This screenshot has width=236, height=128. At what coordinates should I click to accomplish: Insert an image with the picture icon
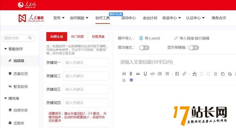177,74
